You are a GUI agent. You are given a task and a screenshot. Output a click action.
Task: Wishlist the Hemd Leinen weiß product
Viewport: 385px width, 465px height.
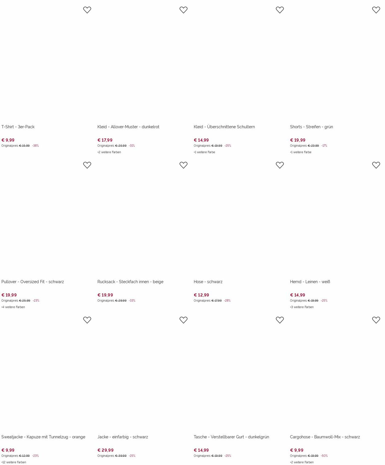(376, 165)
